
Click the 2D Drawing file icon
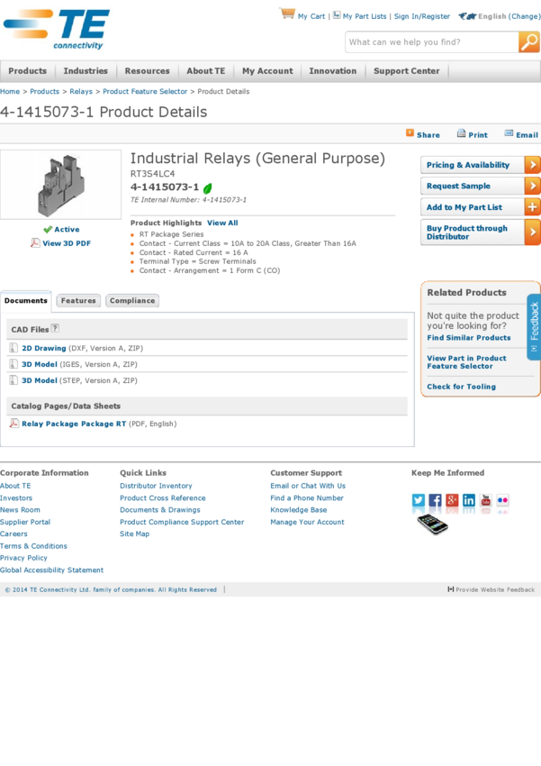tap(14, 348)
